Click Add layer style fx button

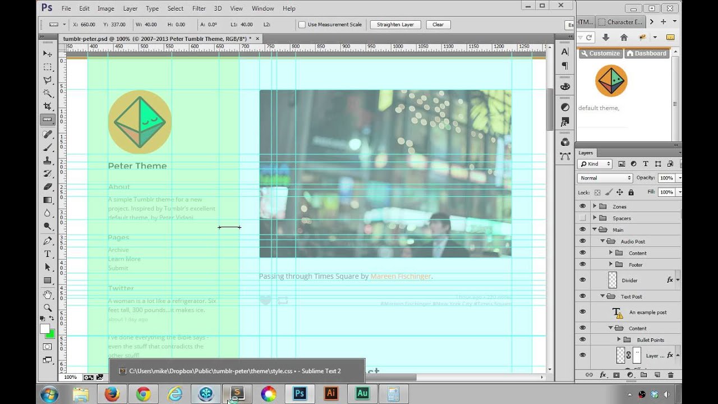603,375
